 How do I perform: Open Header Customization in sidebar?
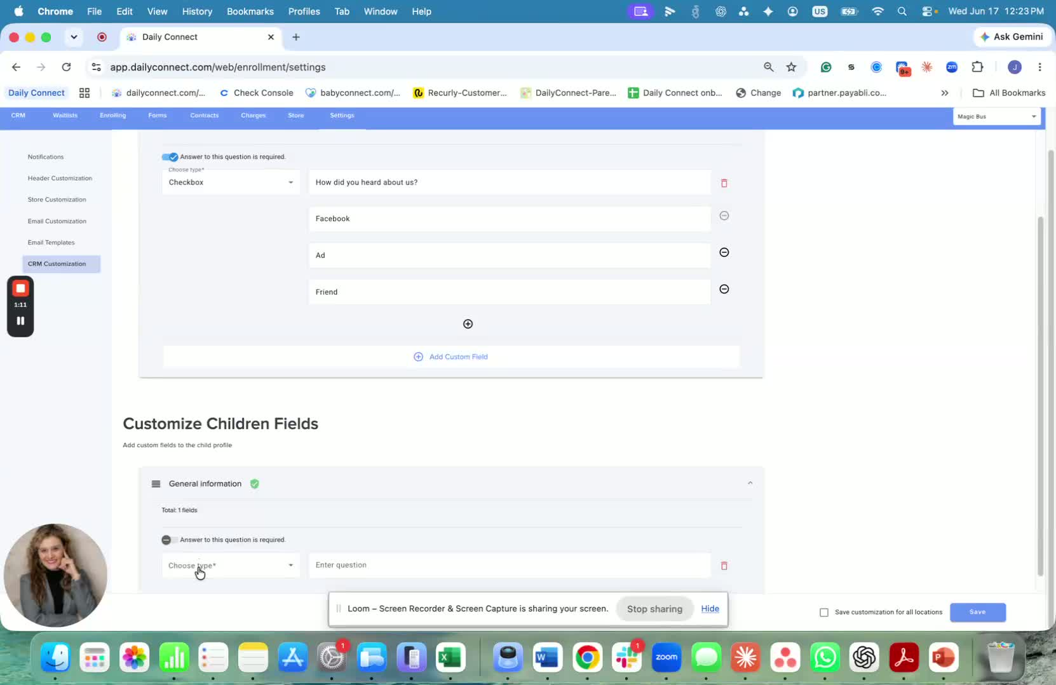[60, 179]
